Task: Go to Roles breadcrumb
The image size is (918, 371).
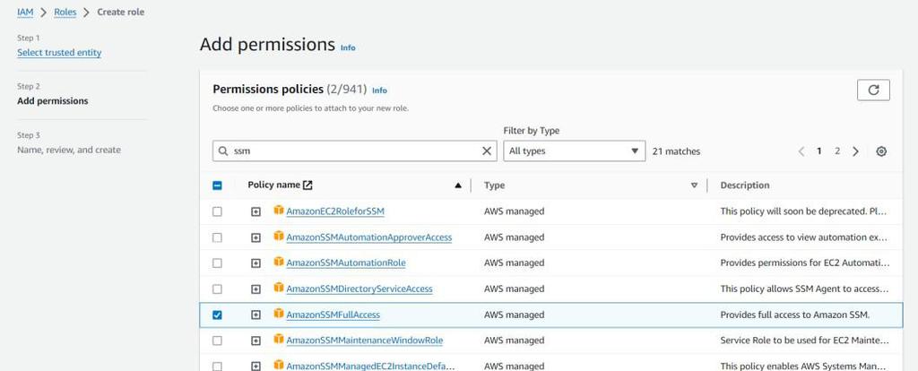Action: (65, 12)
